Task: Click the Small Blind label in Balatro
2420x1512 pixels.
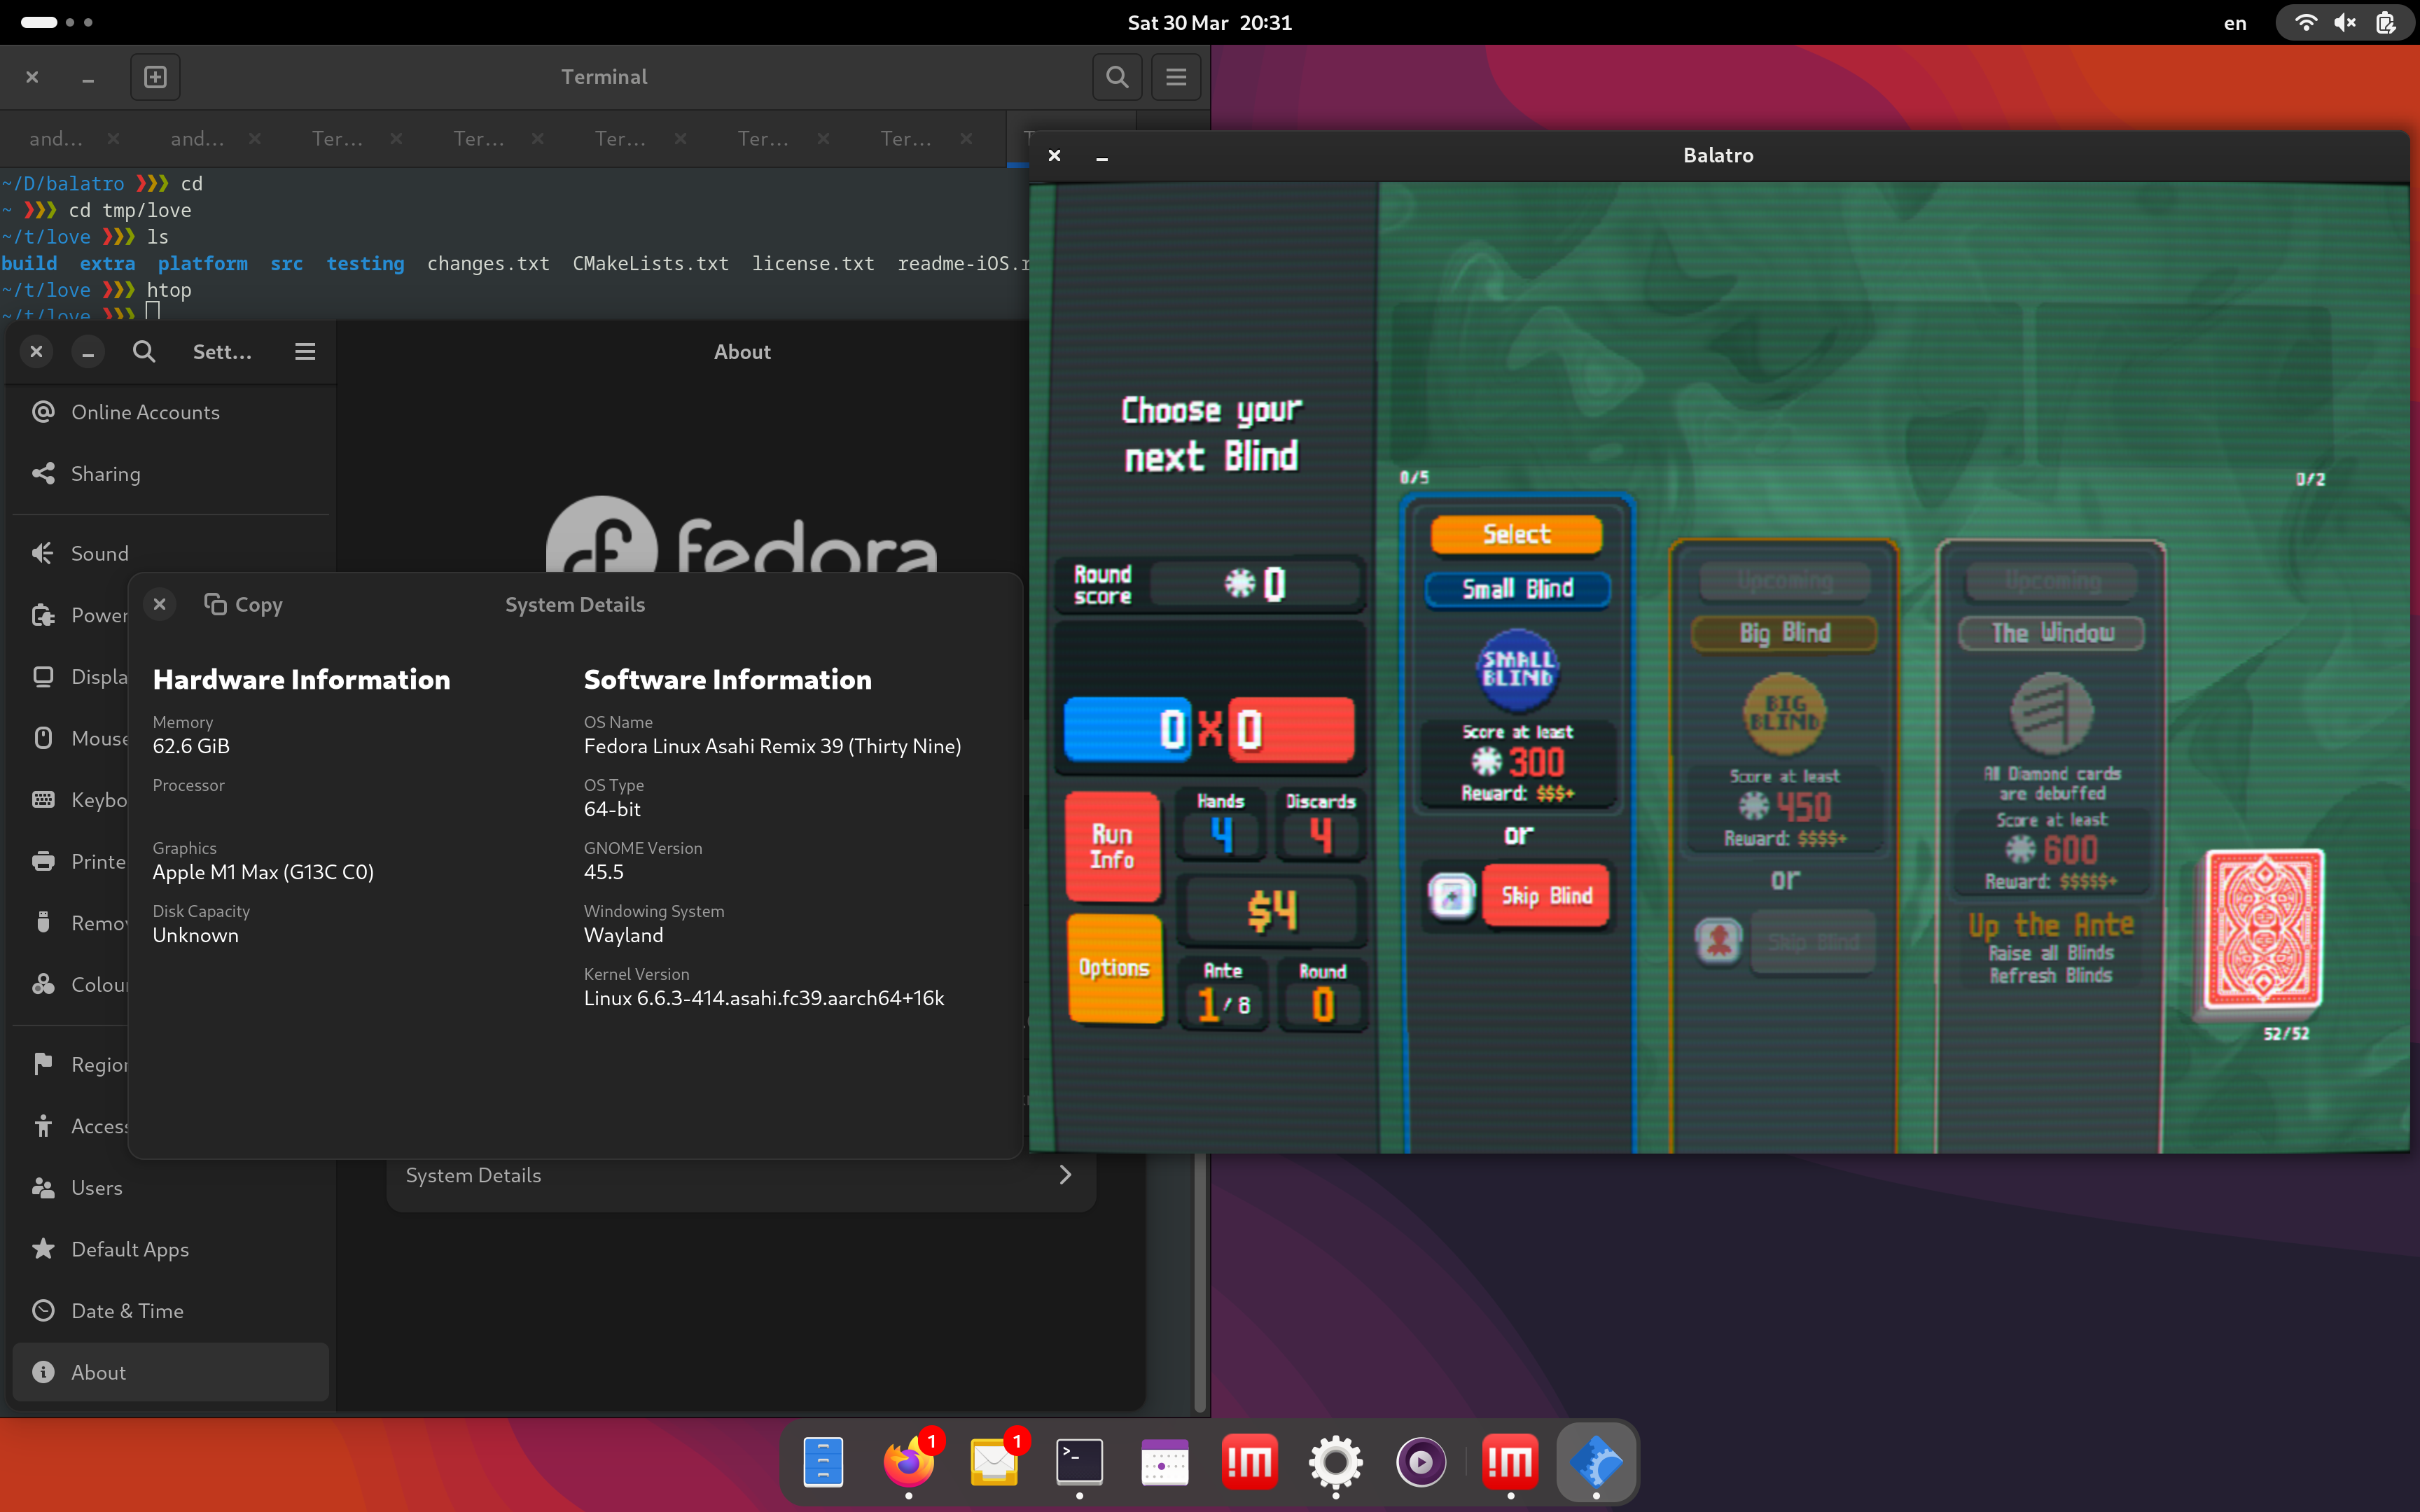Action: (1517, 589)
